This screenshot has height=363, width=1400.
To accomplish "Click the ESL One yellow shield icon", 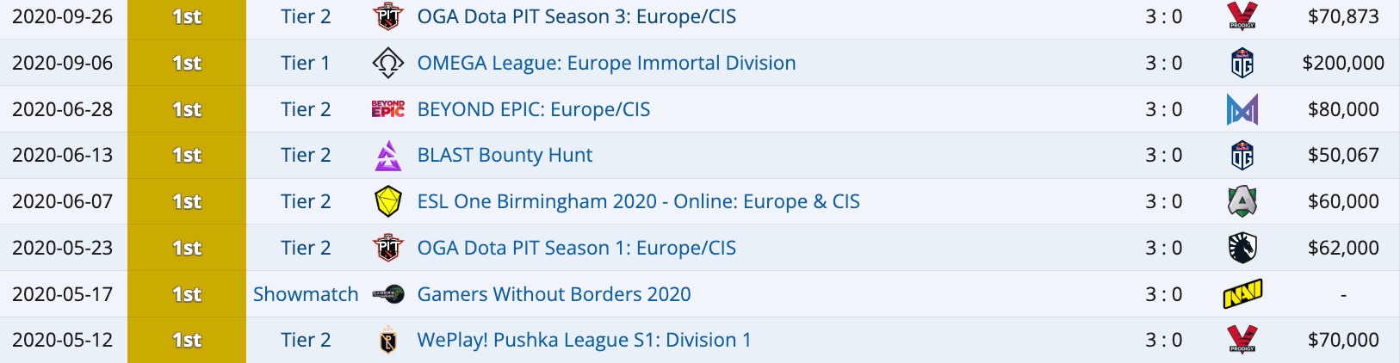I will click(x=388, y=201).
